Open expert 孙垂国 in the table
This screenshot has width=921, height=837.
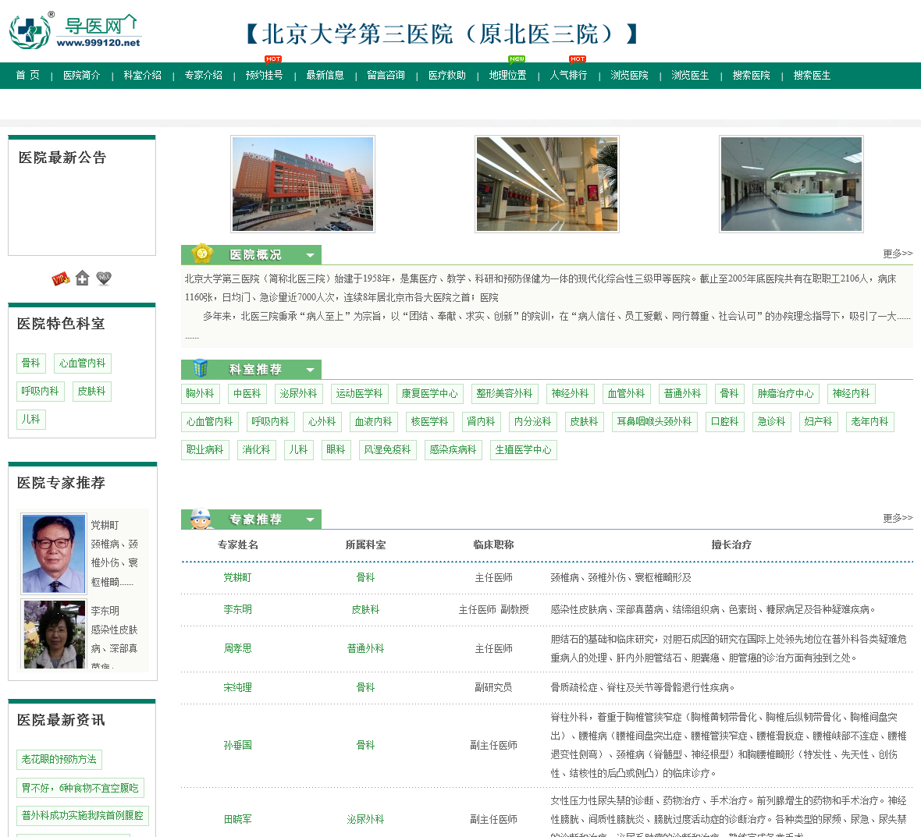(x=237, y=745)
